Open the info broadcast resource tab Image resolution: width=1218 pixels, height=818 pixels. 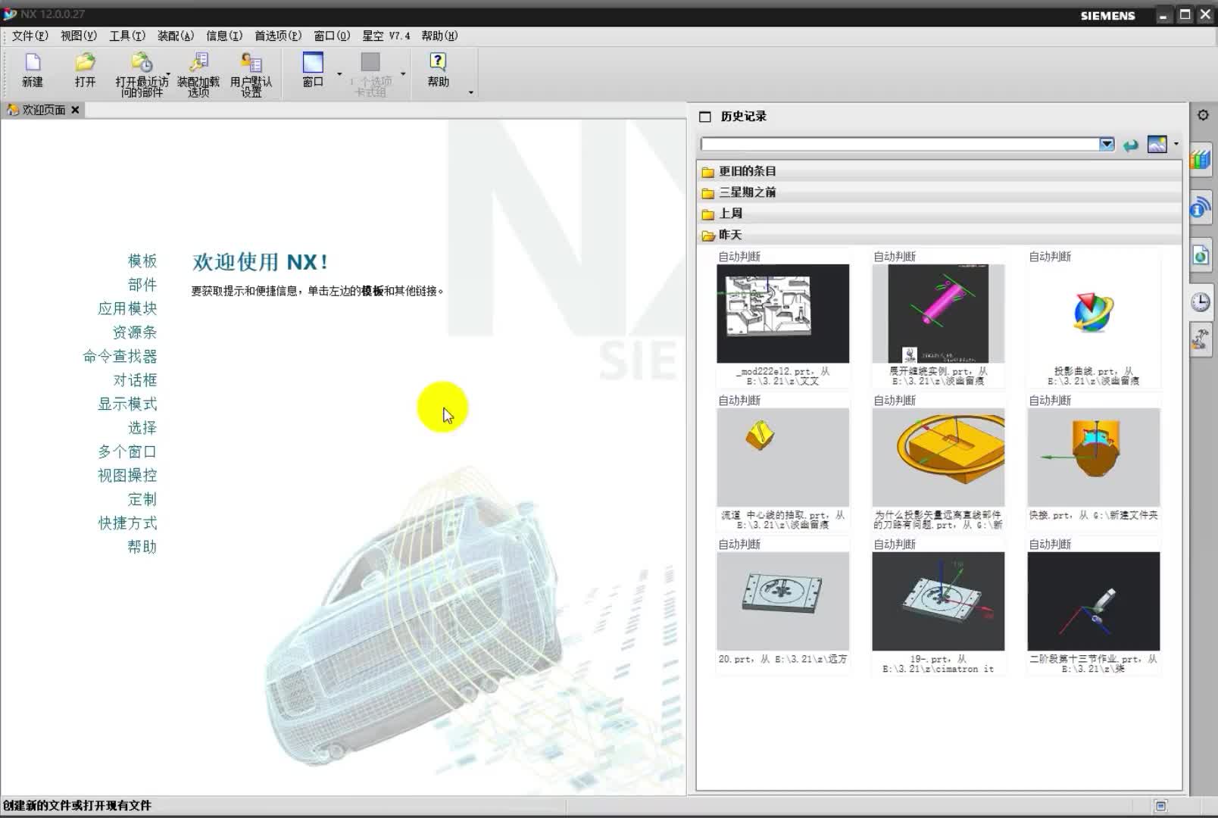[1201, 208]
